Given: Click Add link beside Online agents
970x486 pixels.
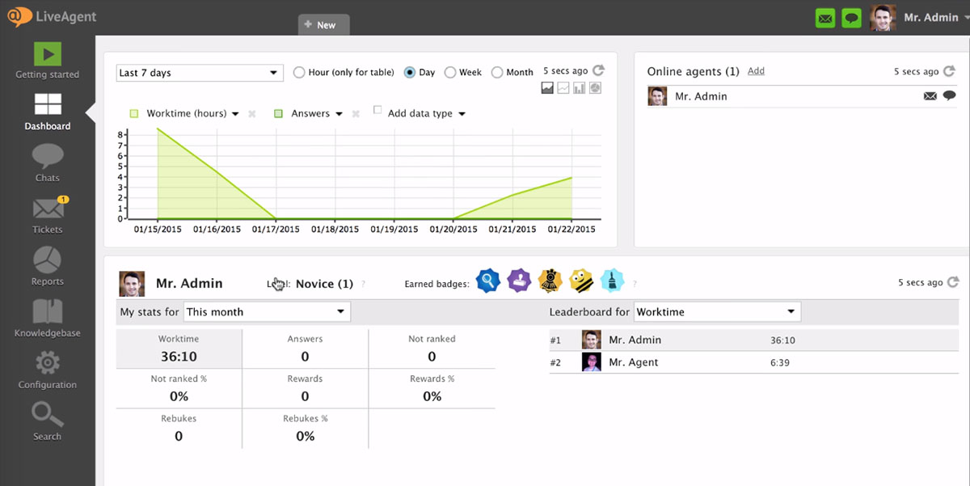Looking at the screenshot, I should [x=756, y=71].
